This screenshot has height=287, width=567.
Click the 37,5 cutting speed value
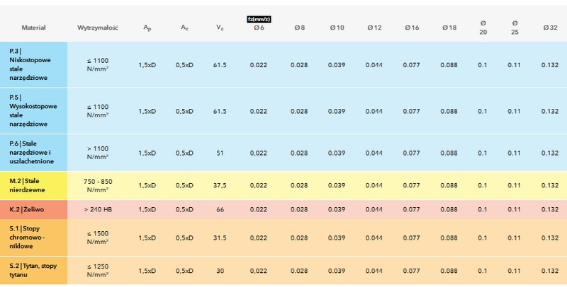[x=220, y=185]
